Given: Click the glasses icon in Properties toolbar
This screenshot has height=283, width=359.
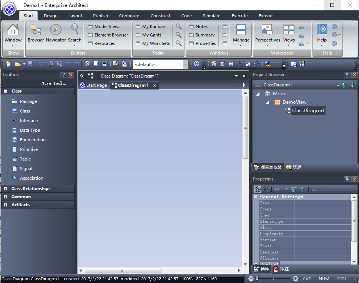Looking at the screenshot, I should click(314, 189).
